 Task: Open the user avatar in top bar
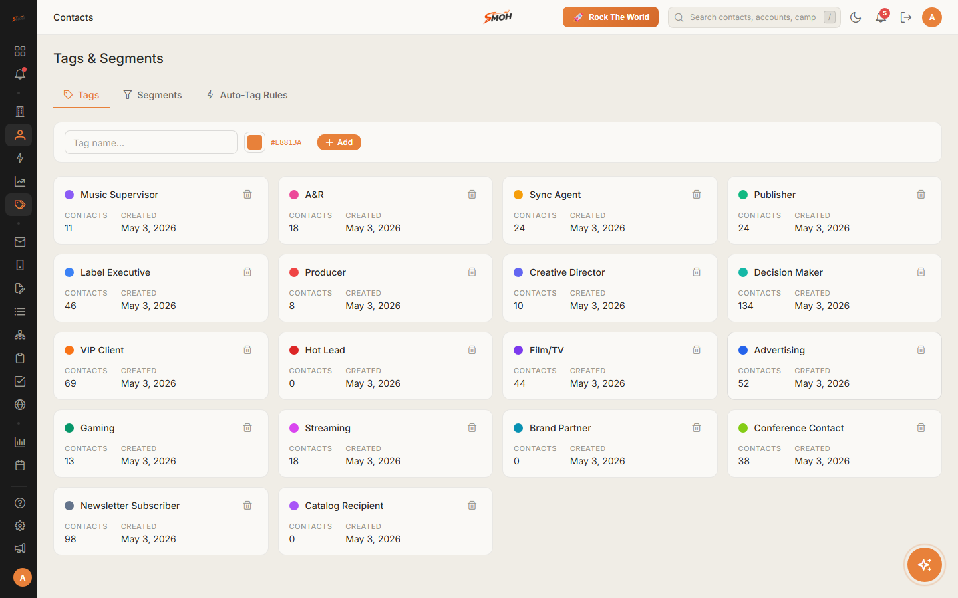click(932, 17)
